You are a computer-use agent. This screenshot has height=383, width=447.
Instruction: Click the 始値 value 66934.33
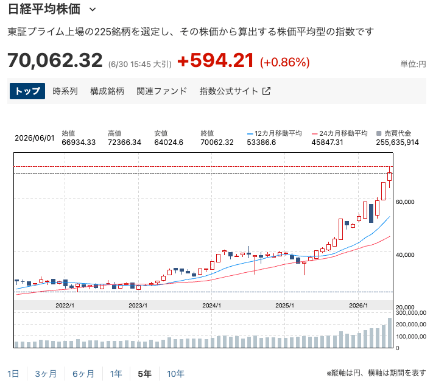[79, 142]
